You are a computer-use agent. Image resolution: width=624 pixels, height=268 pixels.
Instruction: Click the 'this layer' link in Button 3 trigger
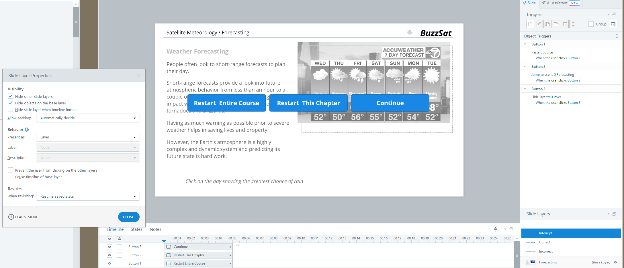pyautogui.click(x=554, y=97)
